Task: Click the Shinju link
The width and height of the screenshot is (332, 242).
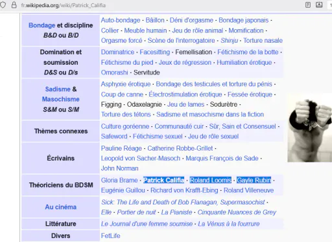Action: pos(229,41)
